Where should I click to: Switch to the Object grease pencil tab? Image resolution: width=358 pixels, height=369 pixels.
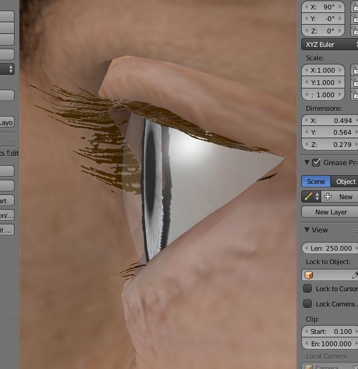point(345,182)
